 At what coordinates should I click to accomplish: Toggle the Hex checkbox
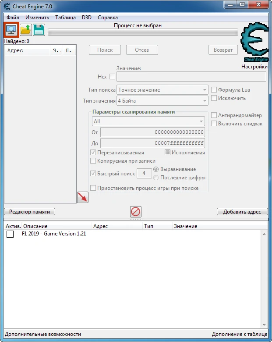(112, 77)
